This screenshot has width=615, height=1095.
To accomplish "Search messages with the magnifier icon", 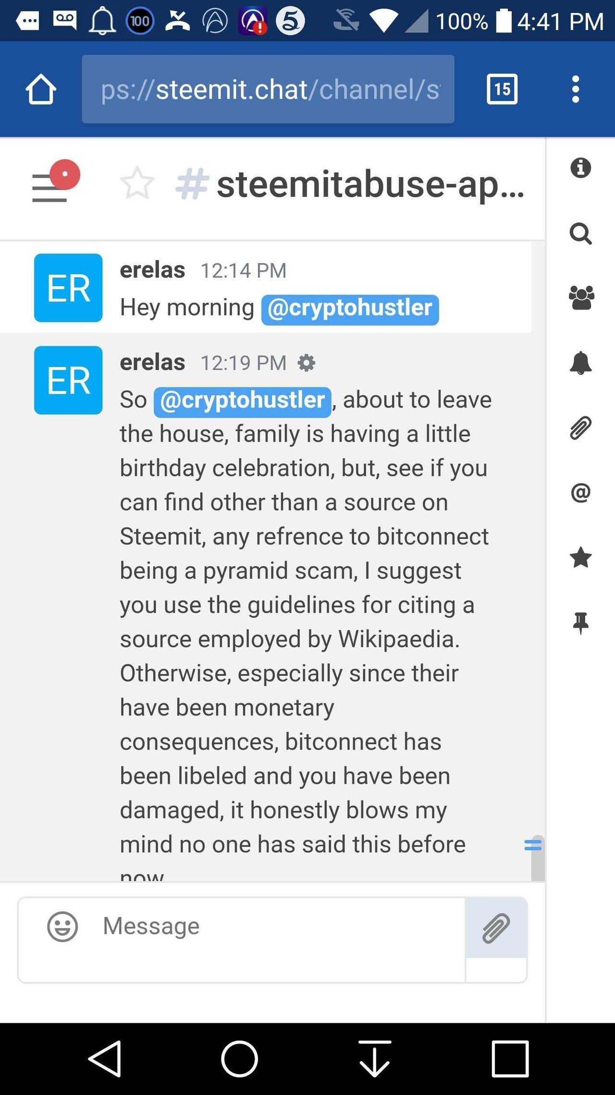I will coord(580,234).
